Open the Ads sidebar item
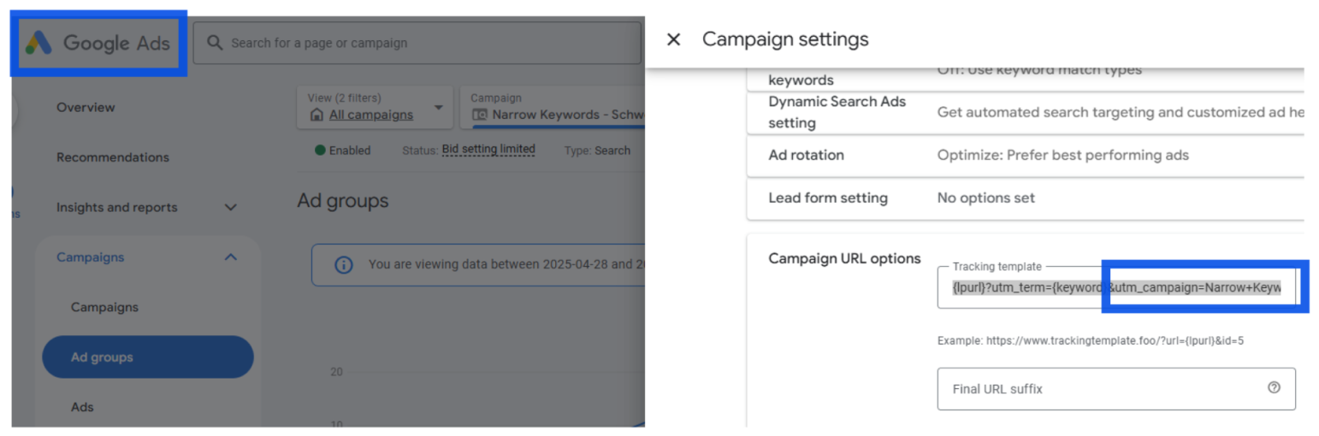 point(82,407)
